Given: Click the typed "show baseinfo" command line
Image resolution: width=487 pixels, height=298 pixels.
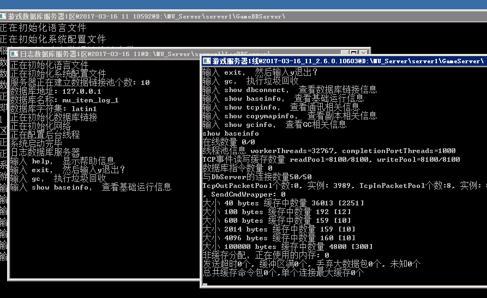Looking at the screenshot, I should pos(231,133).
